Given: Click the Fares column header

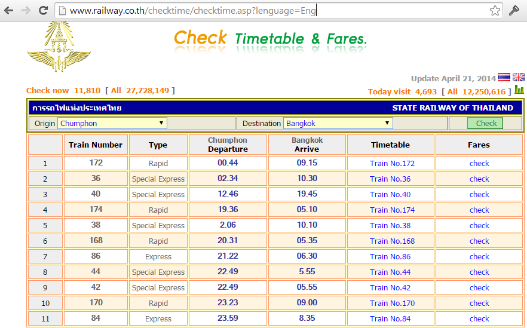Looking at the screenshot, I should (x=479, y=145).
